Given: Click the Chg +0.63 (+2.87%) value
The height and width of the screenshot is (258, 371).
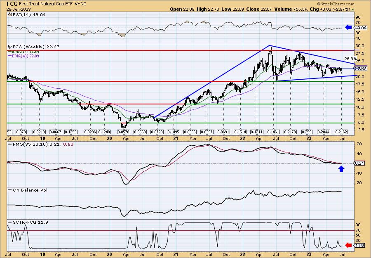Looking at the screenshot, I should (x=329, y=9).
